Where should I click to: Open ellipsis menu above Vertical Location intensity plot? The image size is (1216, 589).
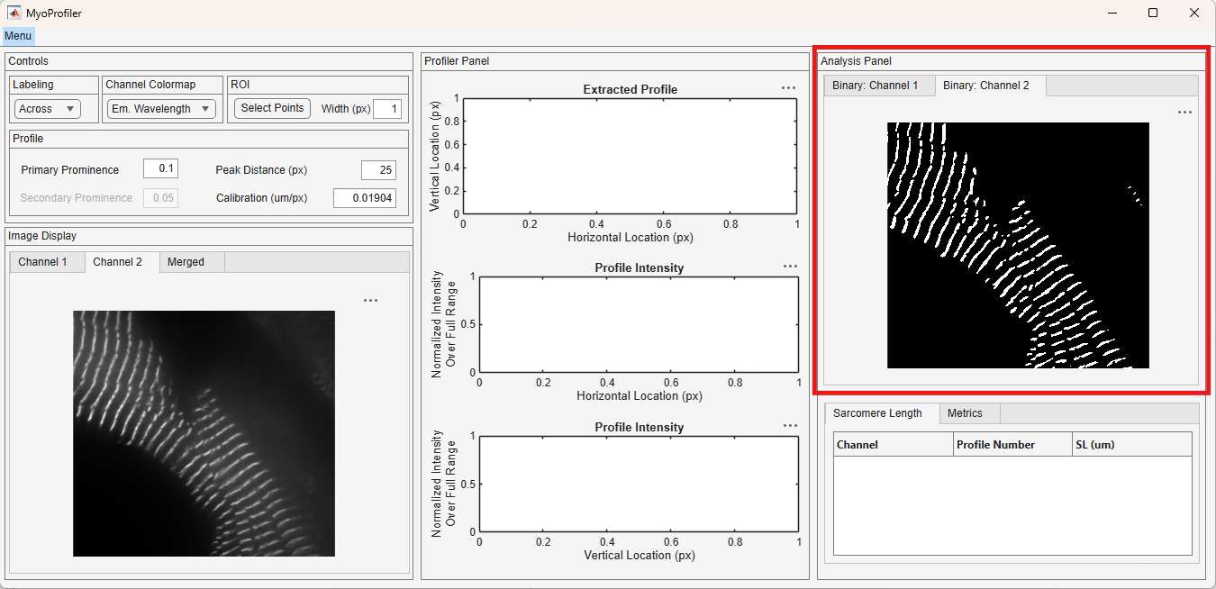790,426
